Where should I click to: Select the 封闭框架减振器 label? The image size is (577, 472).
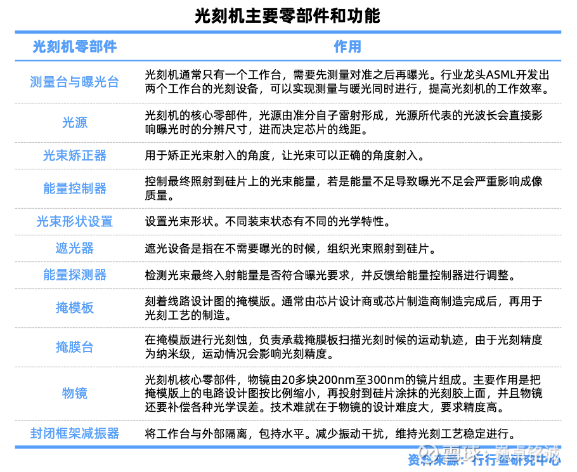pos(75,433)
